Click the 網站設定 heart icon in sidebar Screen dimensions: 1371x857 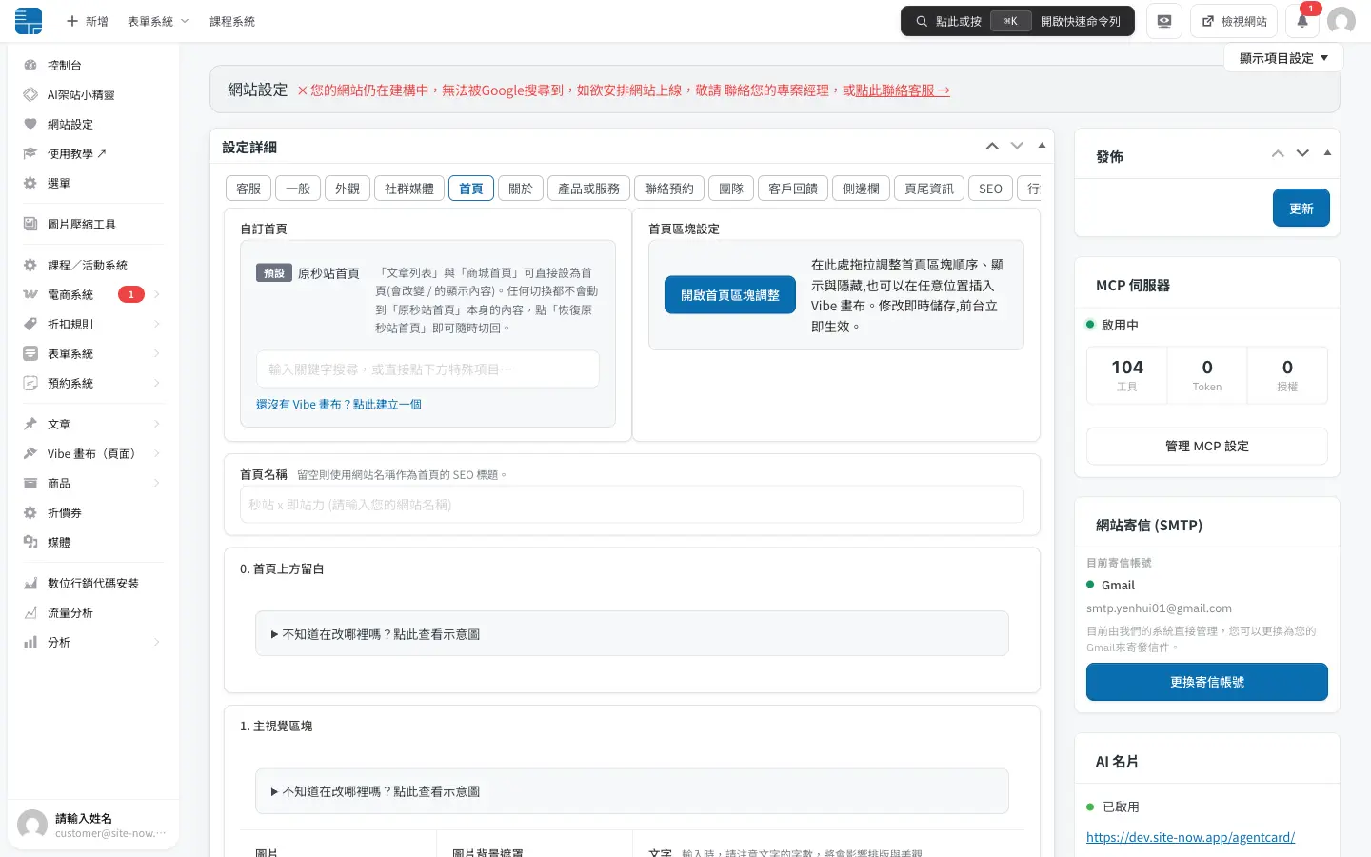(x=30, y=124)
